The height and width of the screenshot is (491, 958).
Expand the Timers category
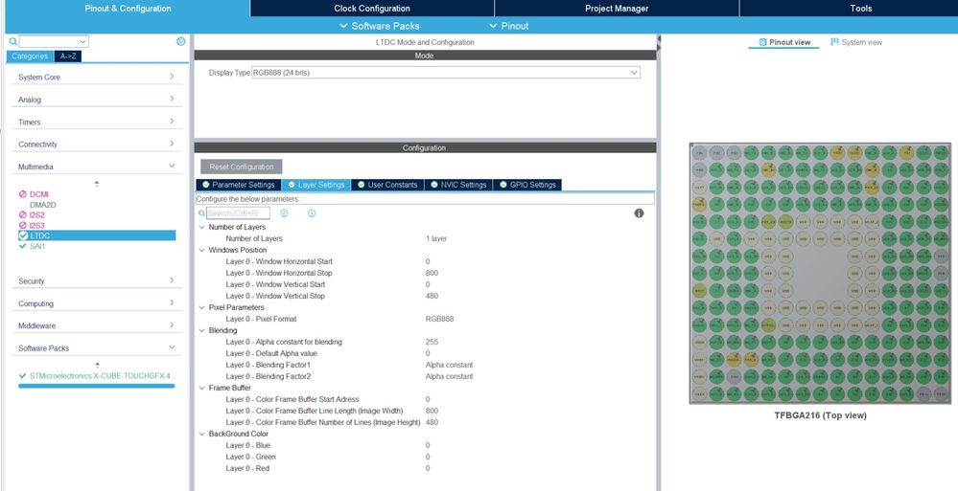point(97,122)
